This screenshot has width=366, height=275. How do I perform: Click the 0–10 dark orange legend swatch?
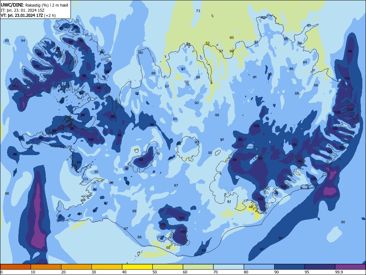[x=15, y=267]
